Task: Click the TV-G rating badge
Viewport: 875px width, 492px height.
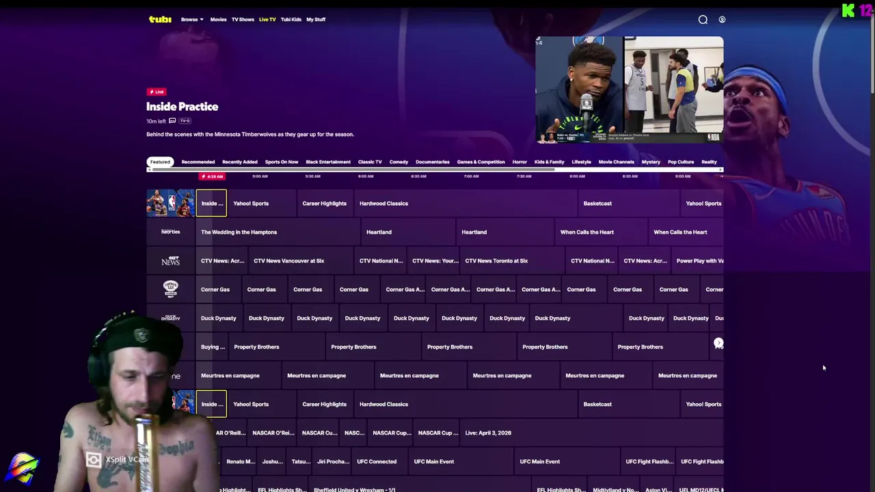Action: click(185, 121)
